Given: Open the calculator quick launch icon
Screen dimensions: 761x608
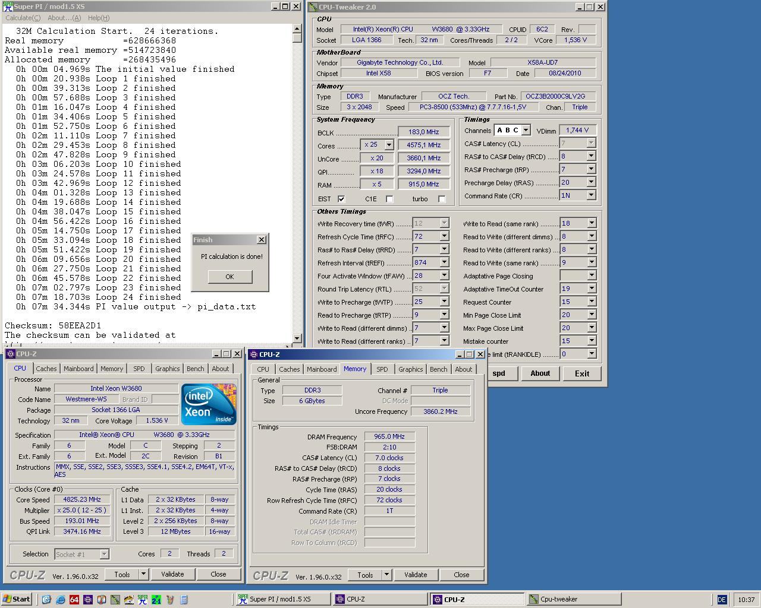Looking at the screenshot, I should [x=184, y=599].
